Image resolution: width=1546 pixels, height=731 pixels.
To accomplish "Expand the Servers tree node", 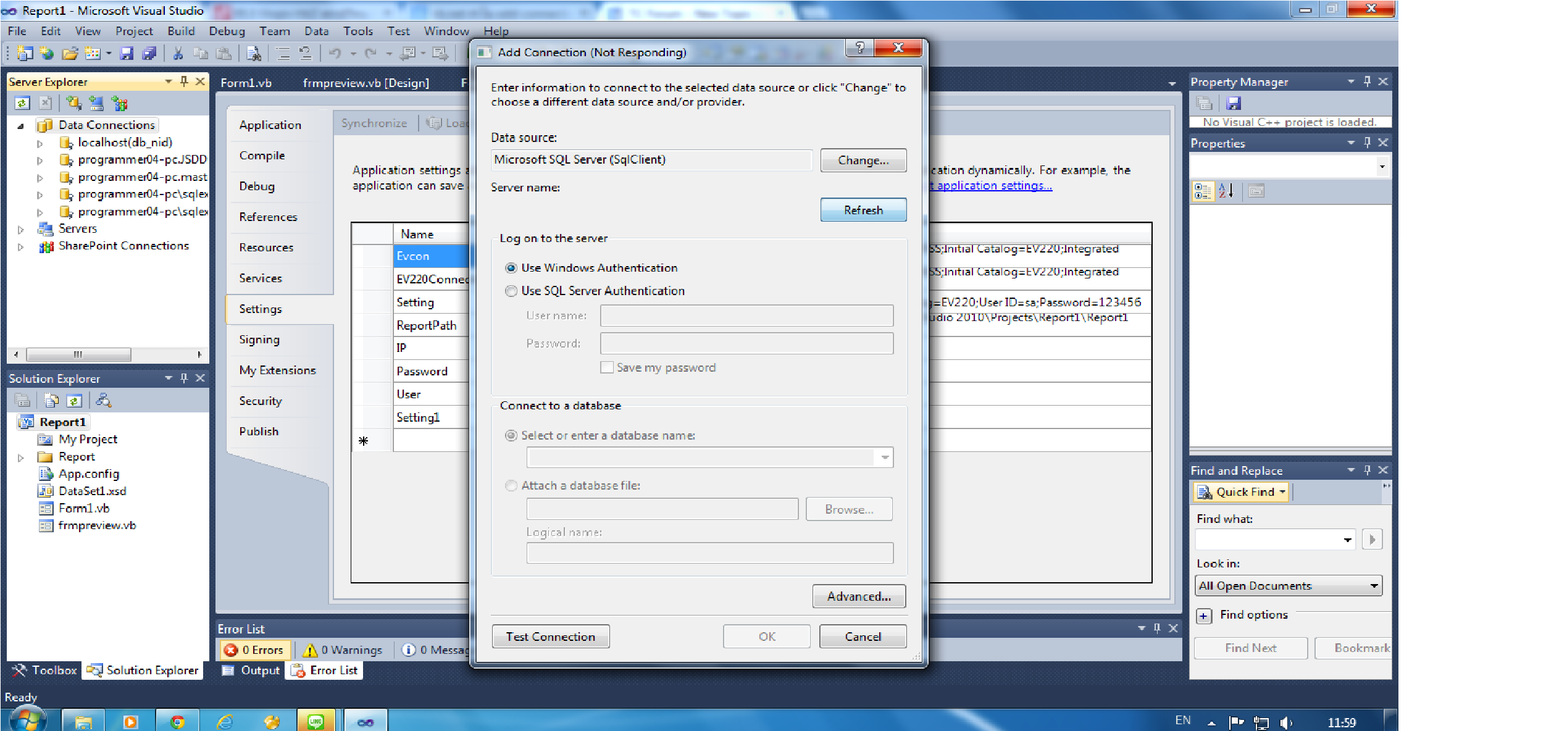I will point(21,230).
